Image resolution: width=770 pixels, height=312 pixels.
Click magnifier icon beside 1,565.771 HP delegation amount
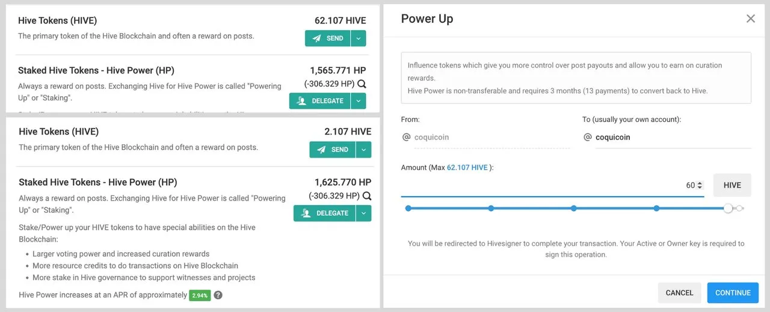coord(362,84)
